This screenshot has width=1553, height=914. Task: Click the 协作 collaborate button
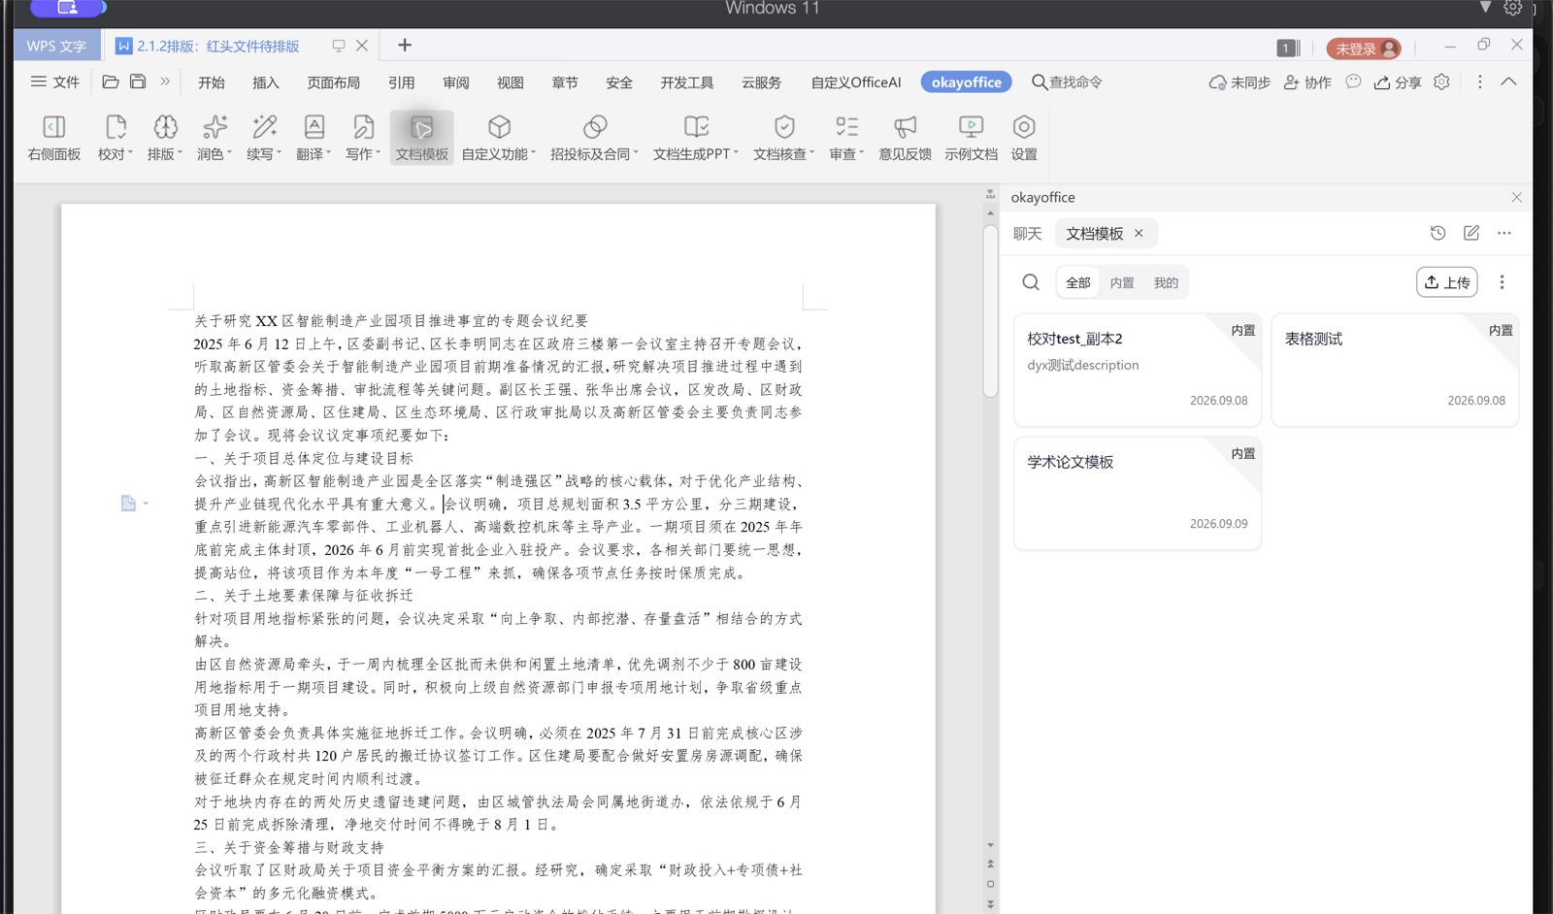click(x=1307, y=82)
